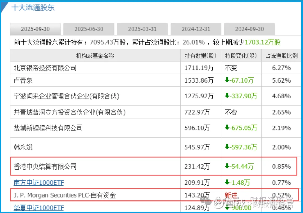Open the 2025-03-31 tab
The image size is (303, 213).
pos(142,29)
